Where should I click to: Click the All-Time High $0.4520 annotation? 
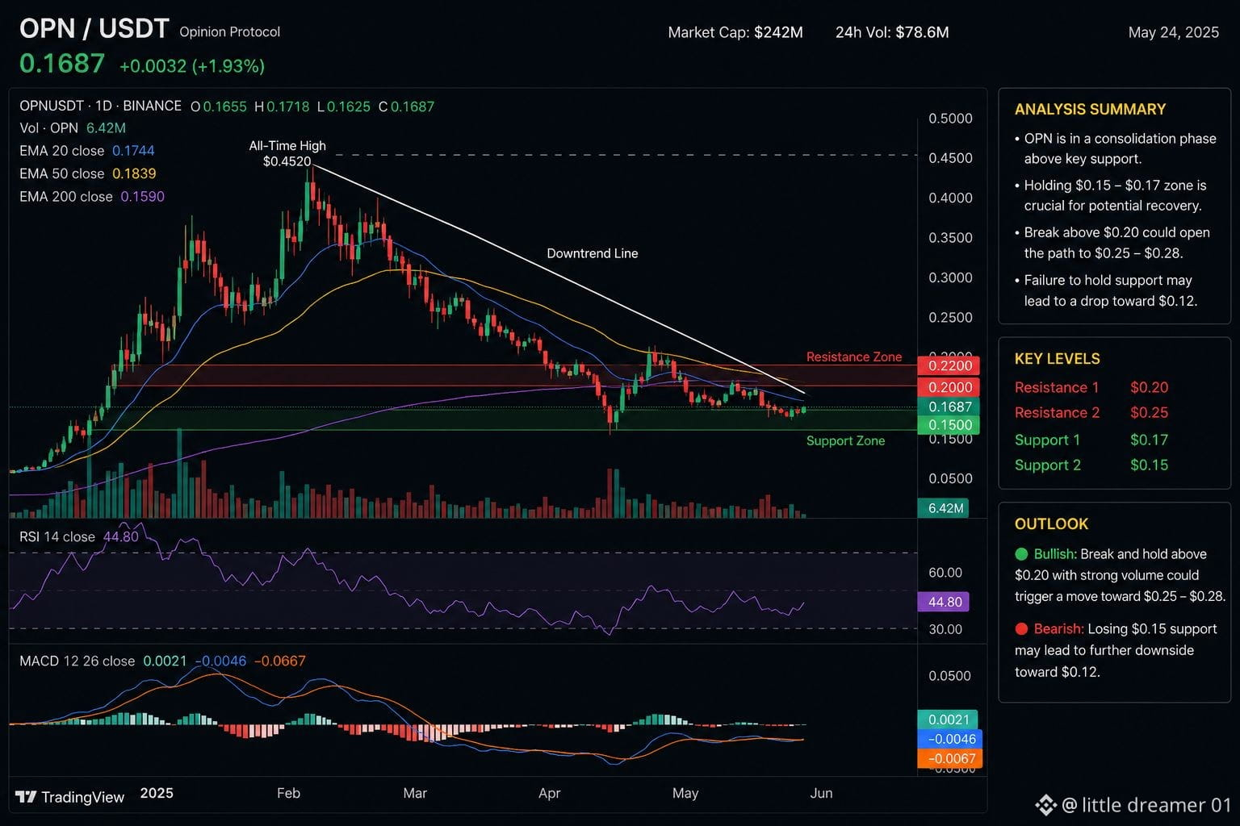coord(287,153)
